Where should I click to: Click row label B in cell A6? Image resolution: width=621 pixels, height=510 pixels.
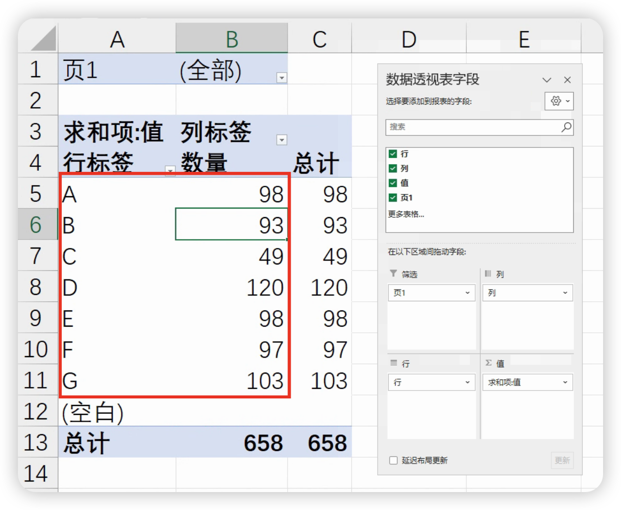117,225
